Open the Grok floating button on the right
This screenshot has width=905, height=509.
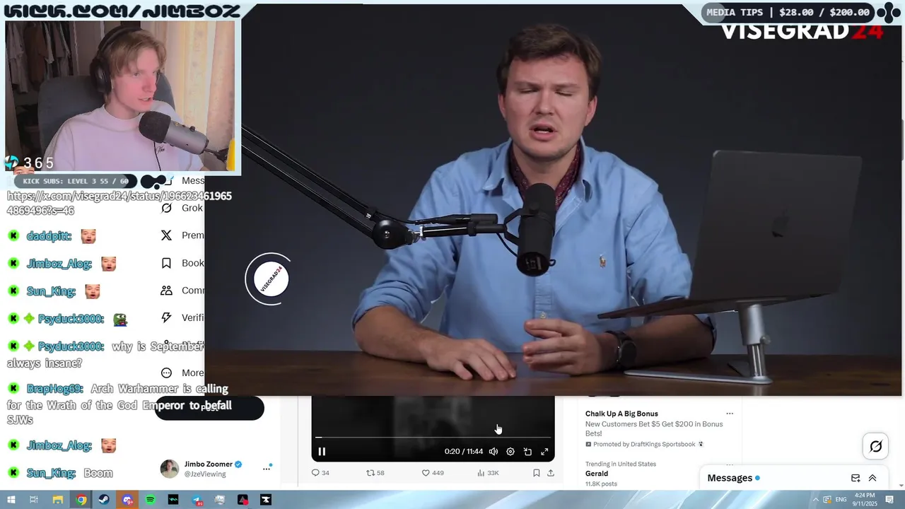click(875, 446)
